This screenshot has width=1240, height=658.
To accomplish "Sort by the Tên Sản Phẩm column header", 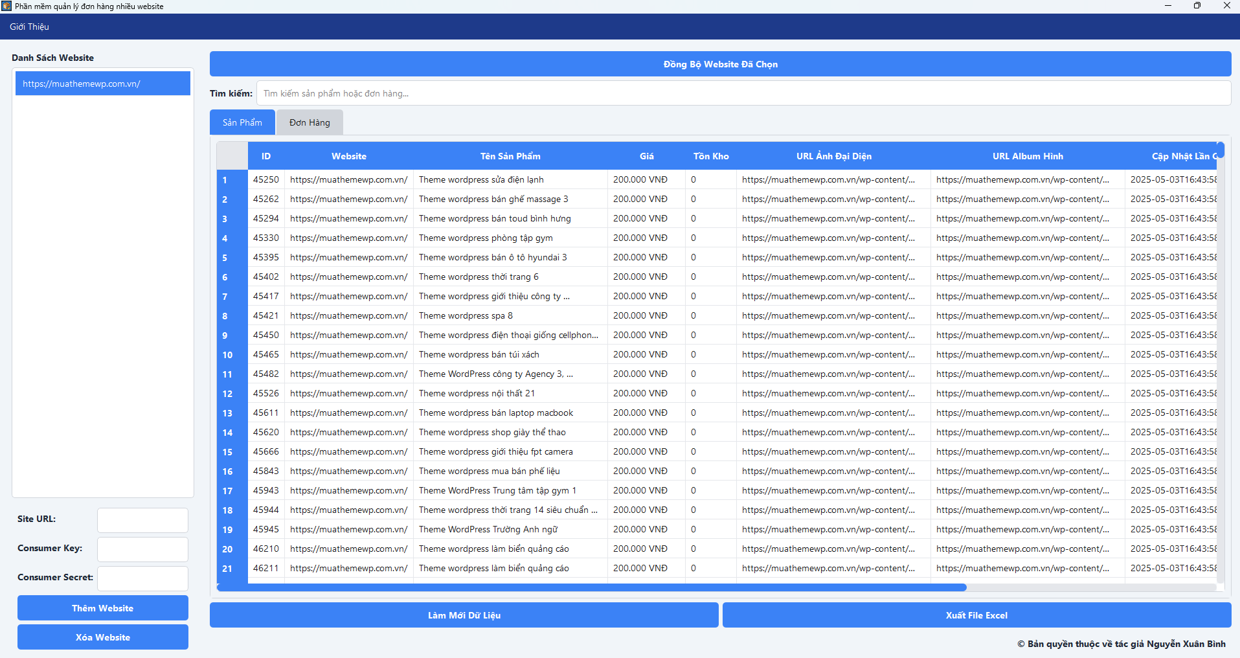I will [510, 156].
